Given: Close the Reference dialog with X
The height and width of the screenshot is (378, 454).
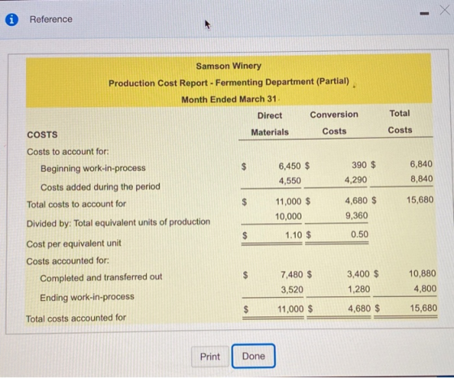Looking at the screenshot, I should (445, 10).
